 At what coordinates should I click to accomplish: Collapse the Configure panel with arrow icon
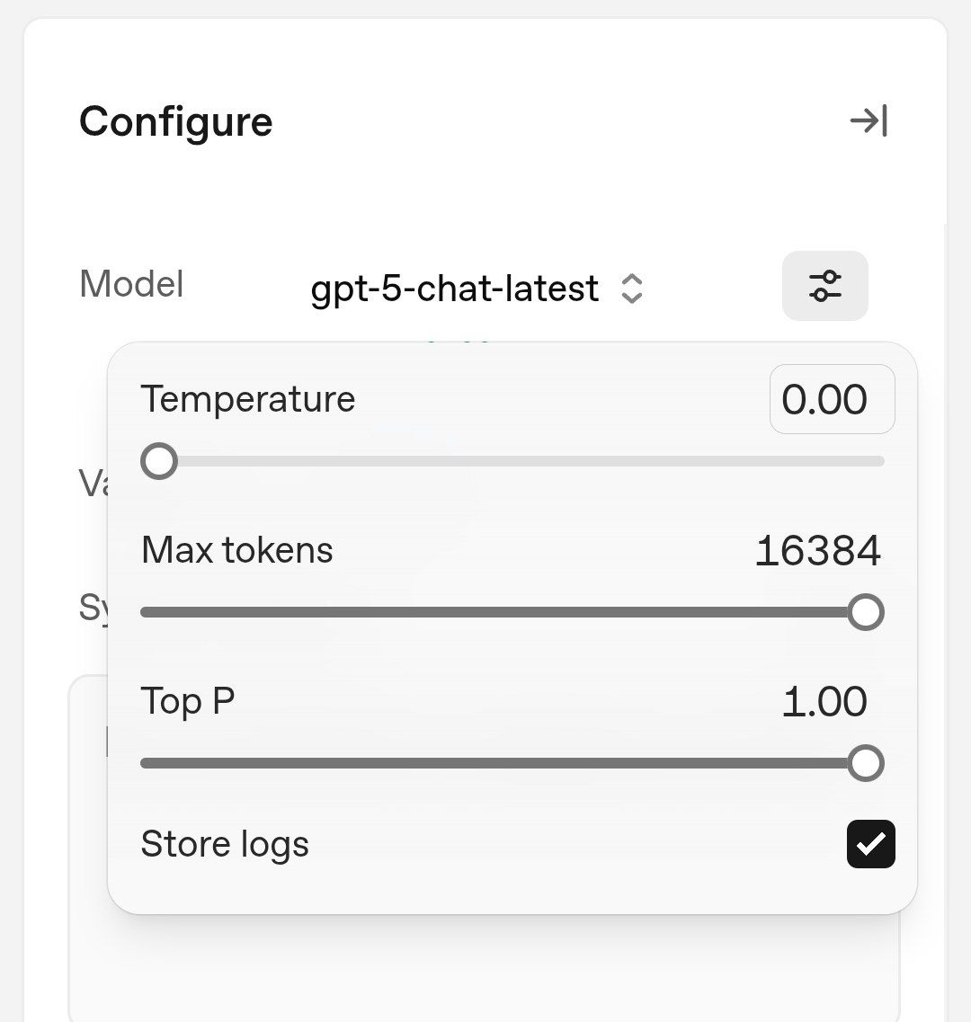pos(869,120)
